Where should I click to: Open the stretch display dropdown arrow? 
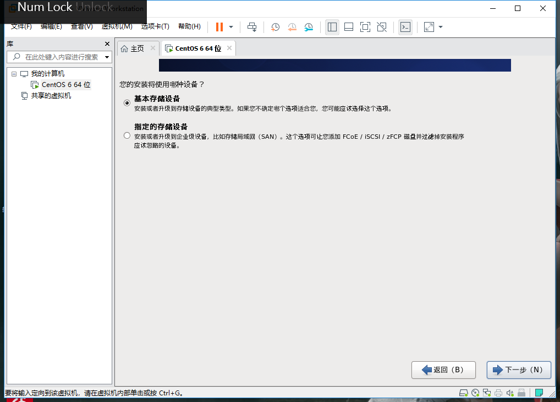coord(441,27)
